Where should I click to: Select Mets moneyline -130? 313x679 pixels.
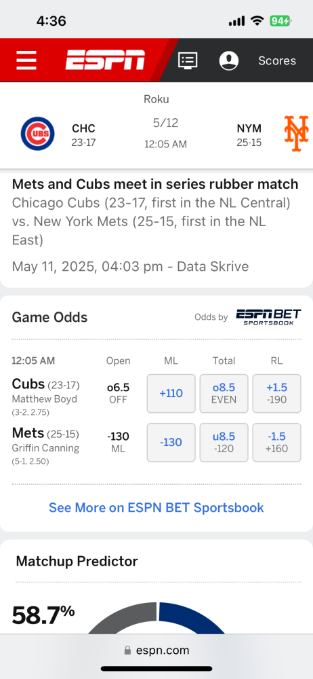[171, 442]
